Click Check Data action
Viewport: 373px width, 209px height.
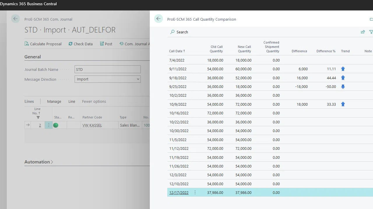point(80,44)
